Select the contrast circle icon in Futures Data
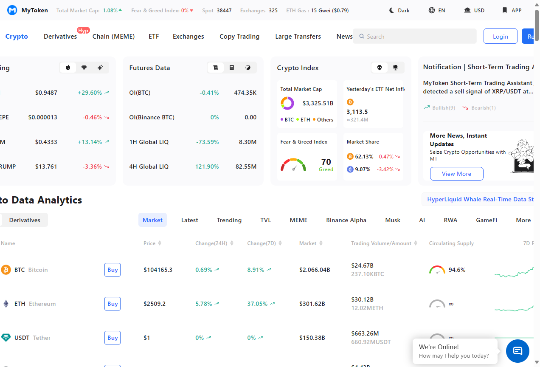 point(247,67)
